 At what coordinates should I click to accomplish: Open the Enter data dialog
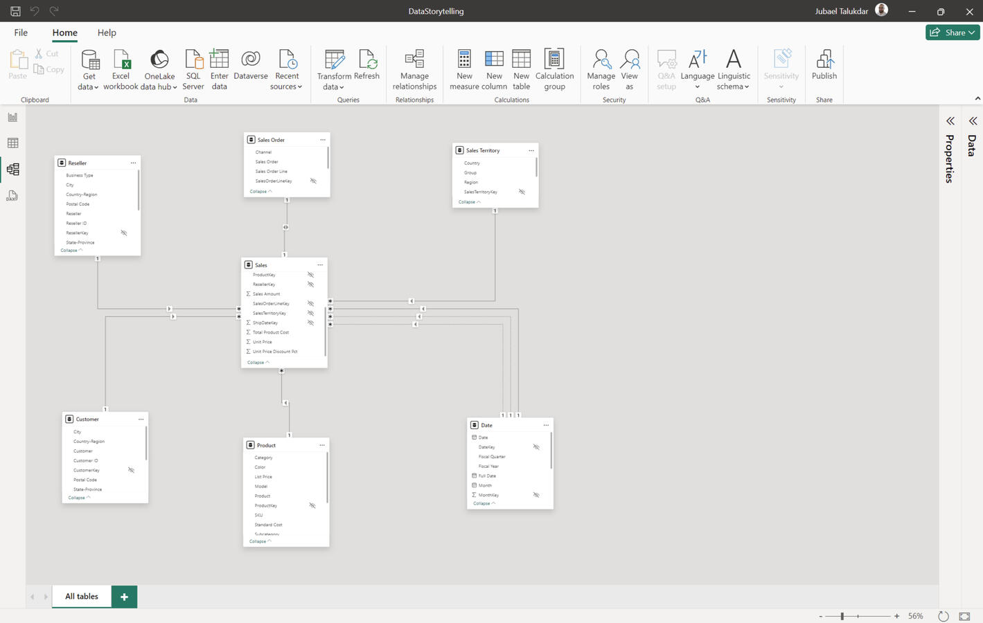tap(219, 70)
